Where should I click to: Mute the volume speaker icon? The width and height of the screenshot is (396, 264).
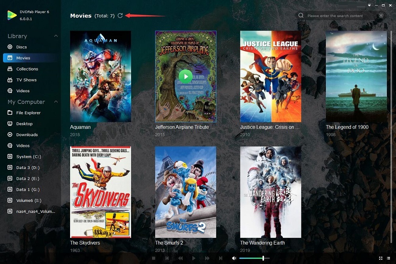pos(234,258)
